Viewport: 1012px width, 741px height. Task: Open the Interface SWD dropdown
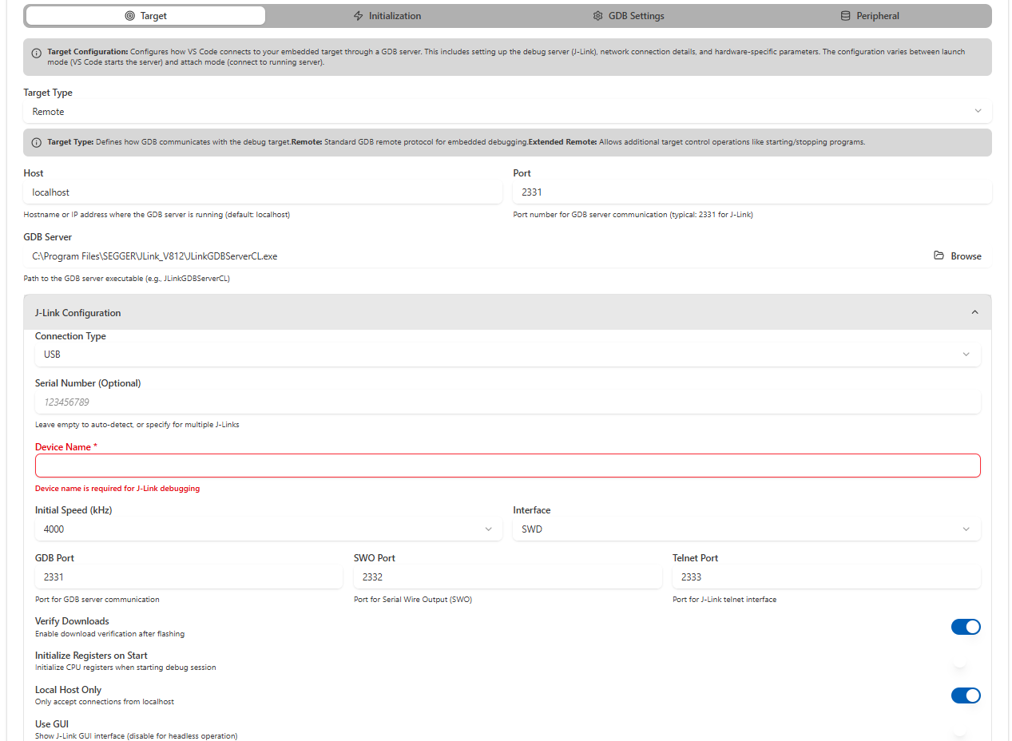746,529
